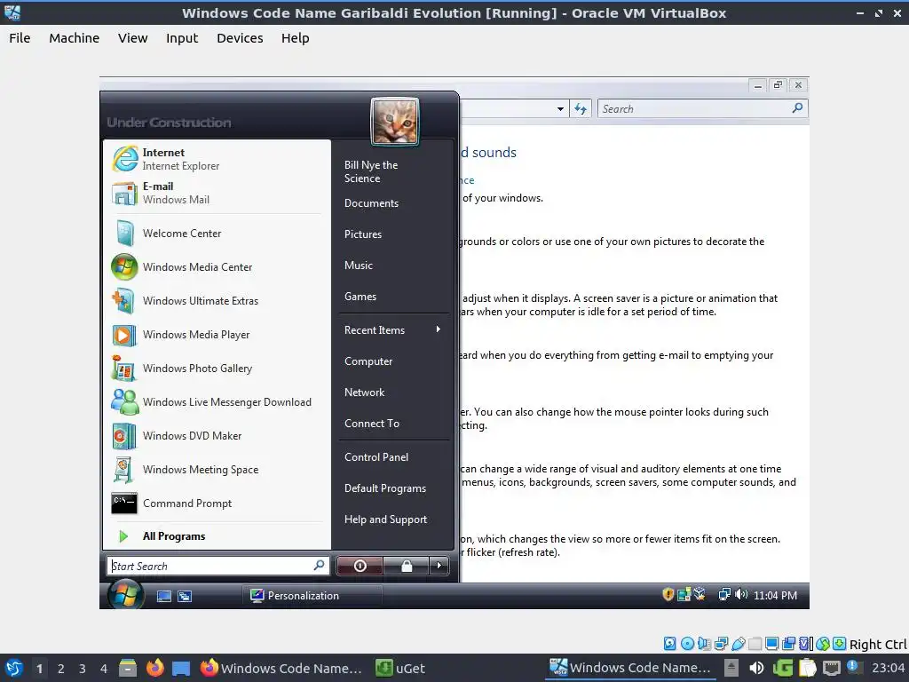The width and height of the screenshot is (909, 682).
Task: Select Windows Live Messenger Download
Action: (216, 401)
